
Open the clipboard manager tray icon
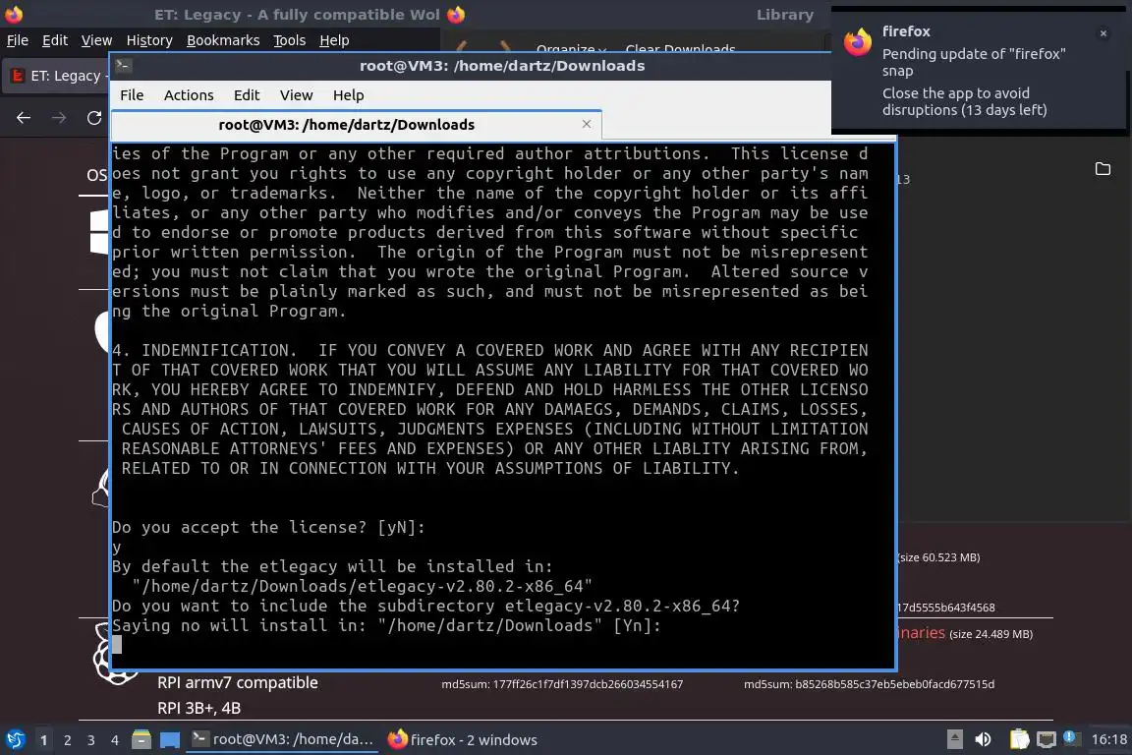(x=1019, y=739)
